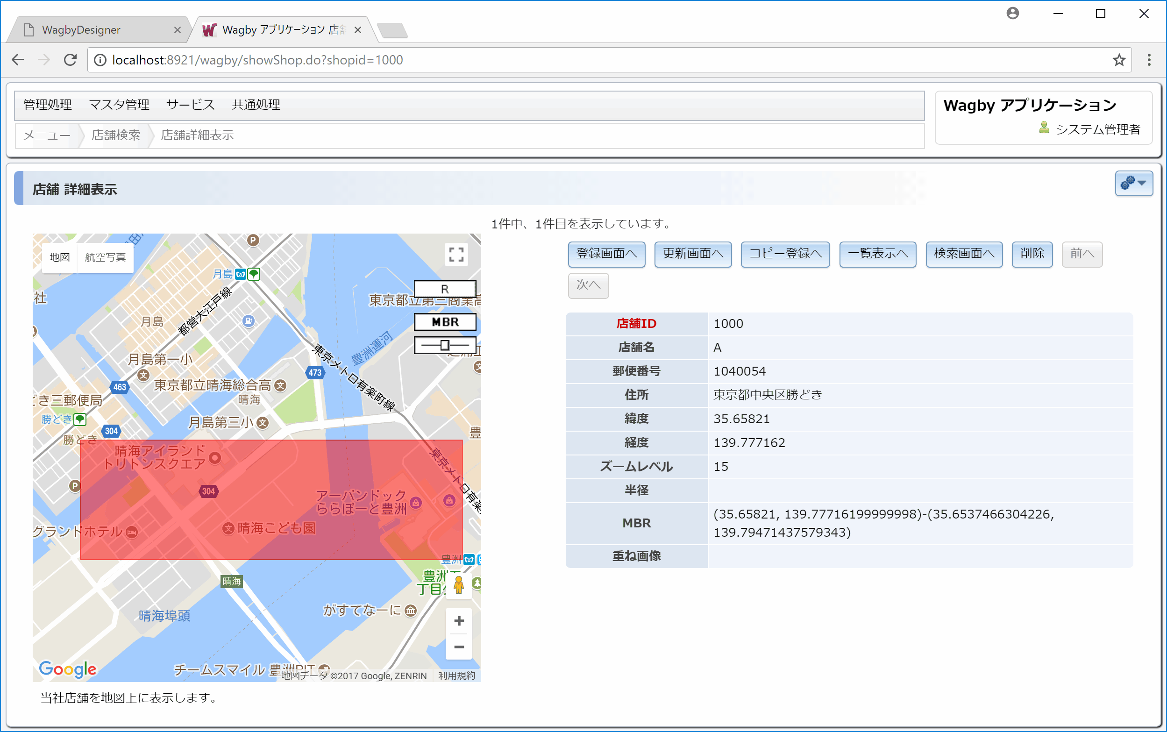The image size is (1167, 732).
Task: Click the 削除 button
Action: click(x=1032, y=254)
